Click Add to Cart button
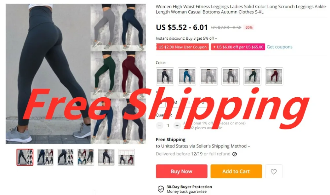 coord(236,171)
